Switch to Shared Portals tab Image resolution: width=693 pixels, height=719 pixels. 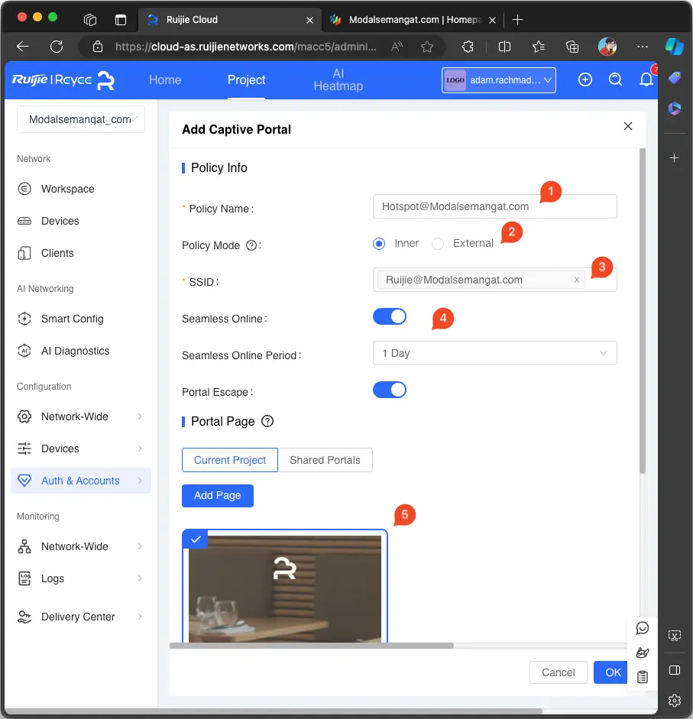[x=325, y=460]
